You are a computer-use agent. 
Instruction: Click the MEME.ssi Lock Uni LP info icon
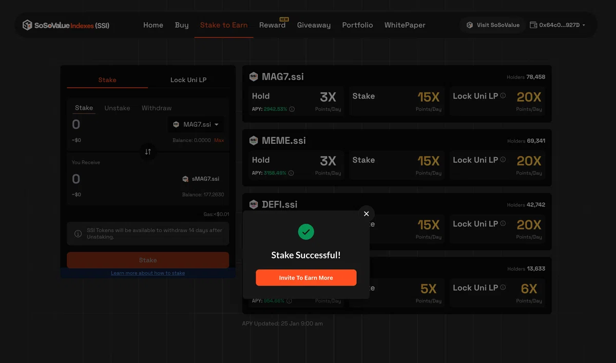[x=503, y=160]
